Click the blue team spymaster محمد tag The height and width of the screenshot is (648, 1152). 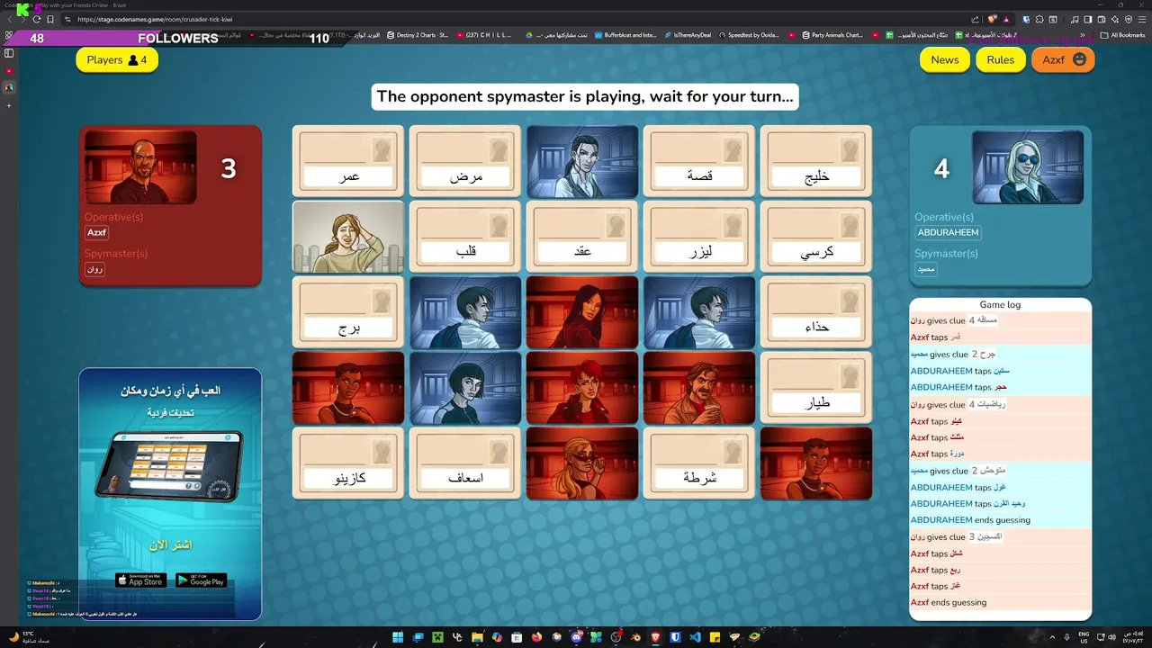coord(926,269)
